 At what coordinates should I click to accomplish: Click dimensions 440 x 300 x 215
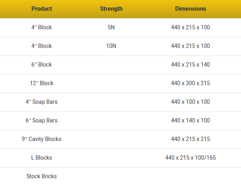(190, 83)
